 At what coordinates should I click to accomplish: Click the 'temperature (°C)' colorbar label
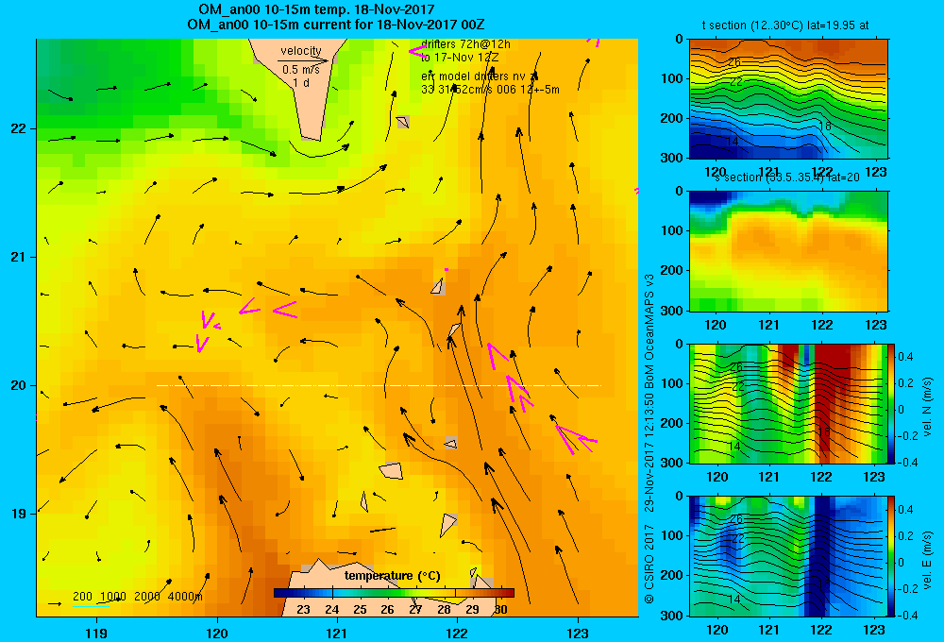(x=392, y=576)
